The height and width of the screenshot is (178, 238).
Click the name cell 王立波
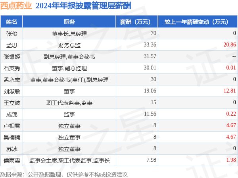12,103
